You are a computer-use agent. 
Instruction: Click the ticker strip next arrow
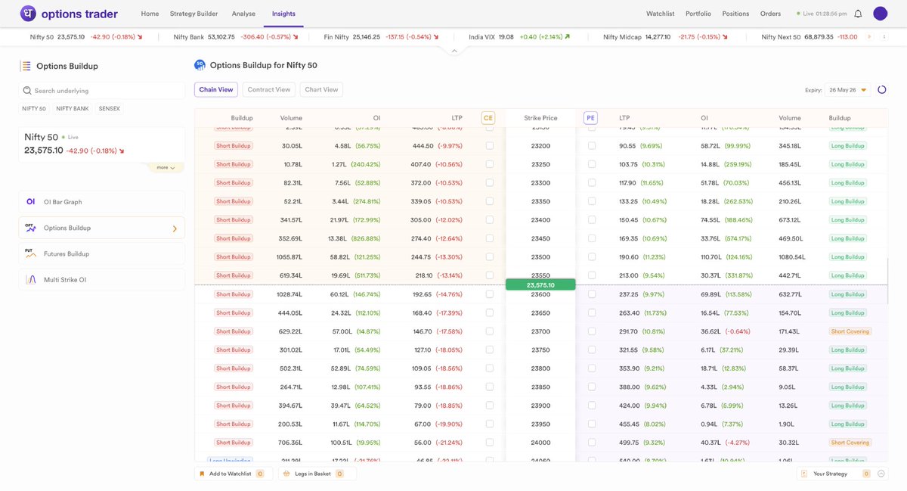pos(869,36)
